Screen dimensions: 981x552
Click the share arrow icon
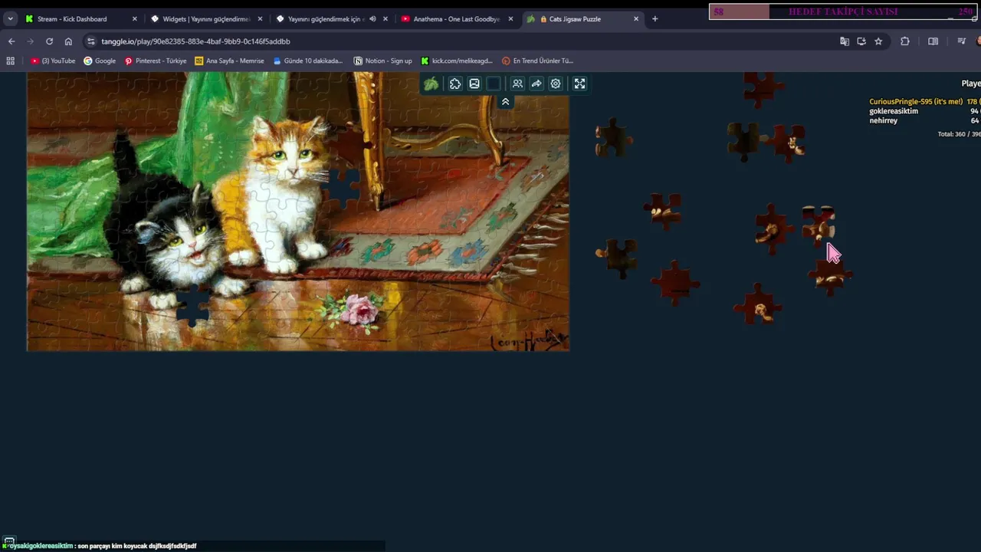536,84
